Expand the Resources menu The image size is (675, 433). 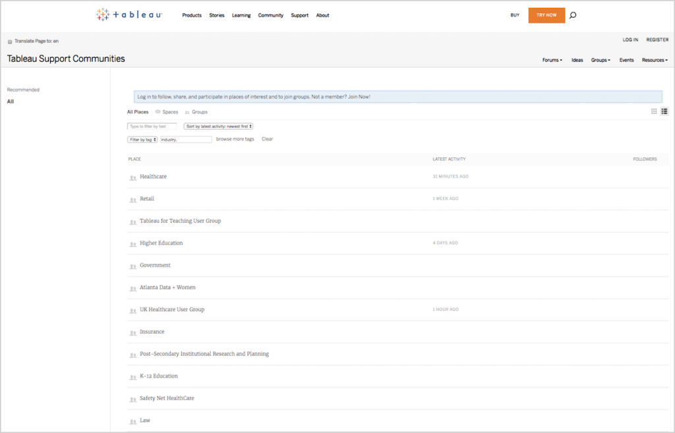pyautogui.click(x=655, y=60)
